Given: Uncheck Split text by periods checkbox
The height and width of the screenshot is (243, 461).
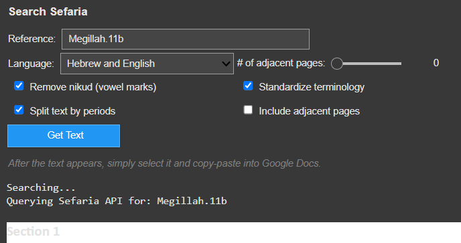Looking at the screenshot, I should click(x=19, y=110).
